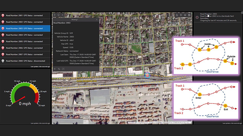Click the round clock icon on map toolbar
The width and height of the screenshot is (243, 136).
tap(58, 15)
